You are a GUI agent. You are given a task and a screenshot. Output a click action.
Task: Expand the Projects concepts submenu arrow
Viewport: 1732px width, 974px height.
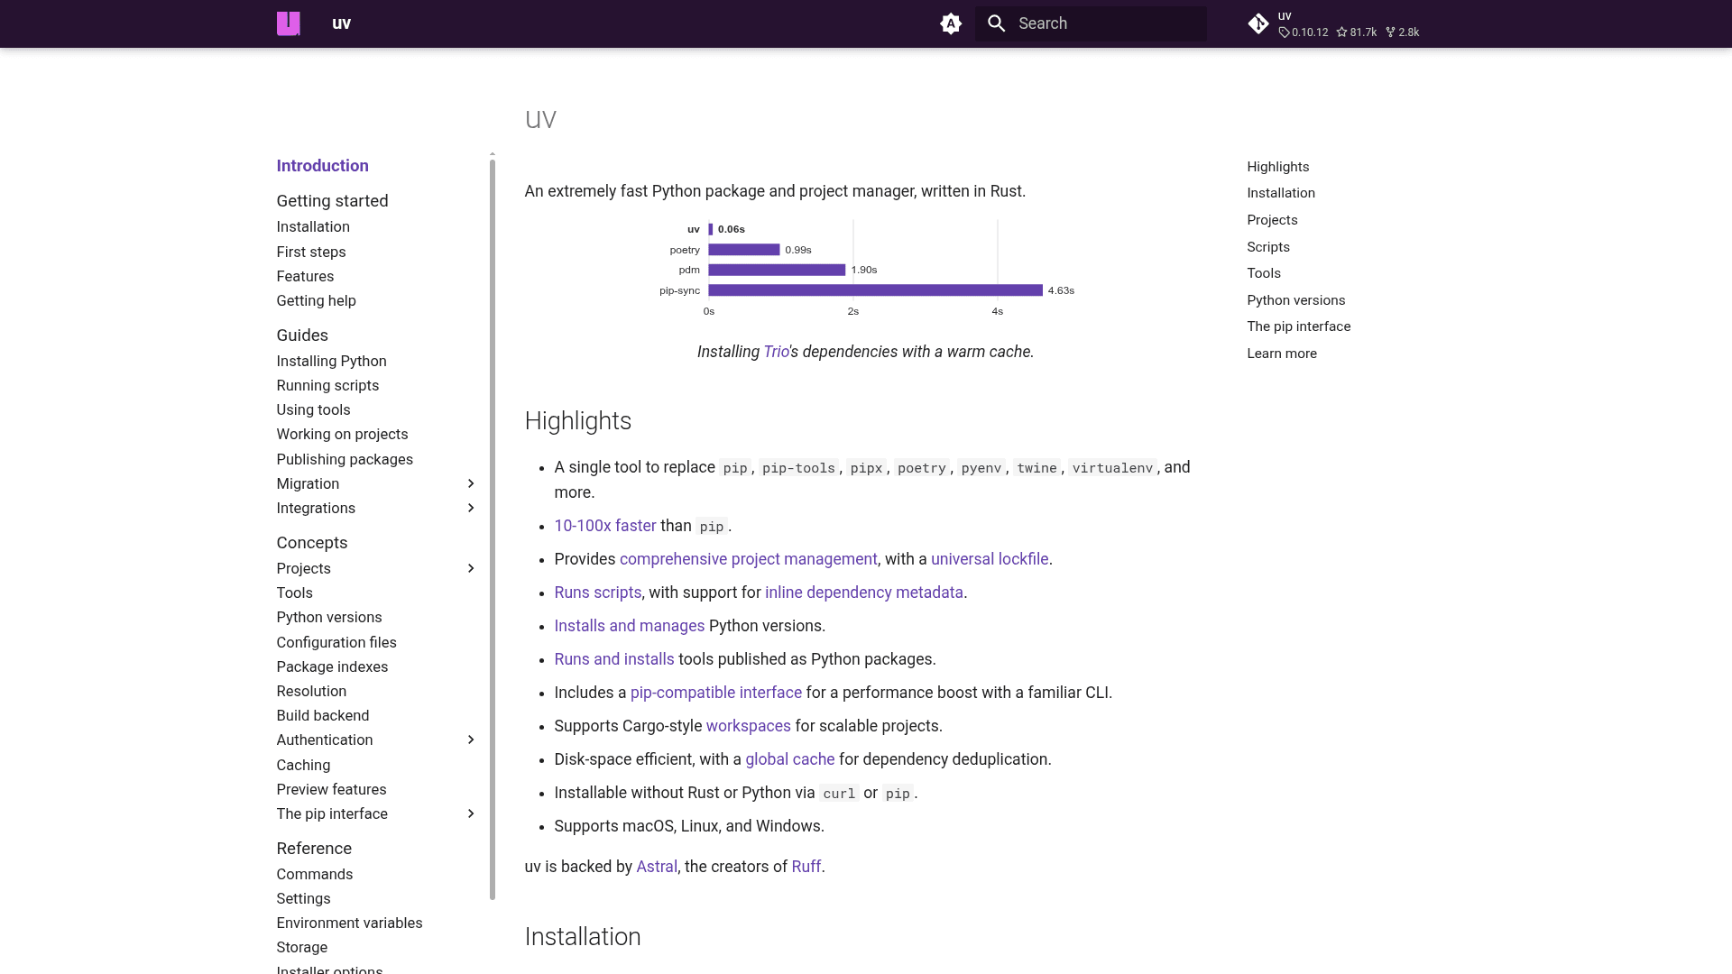pyautogui.click(x=470, y=569)
